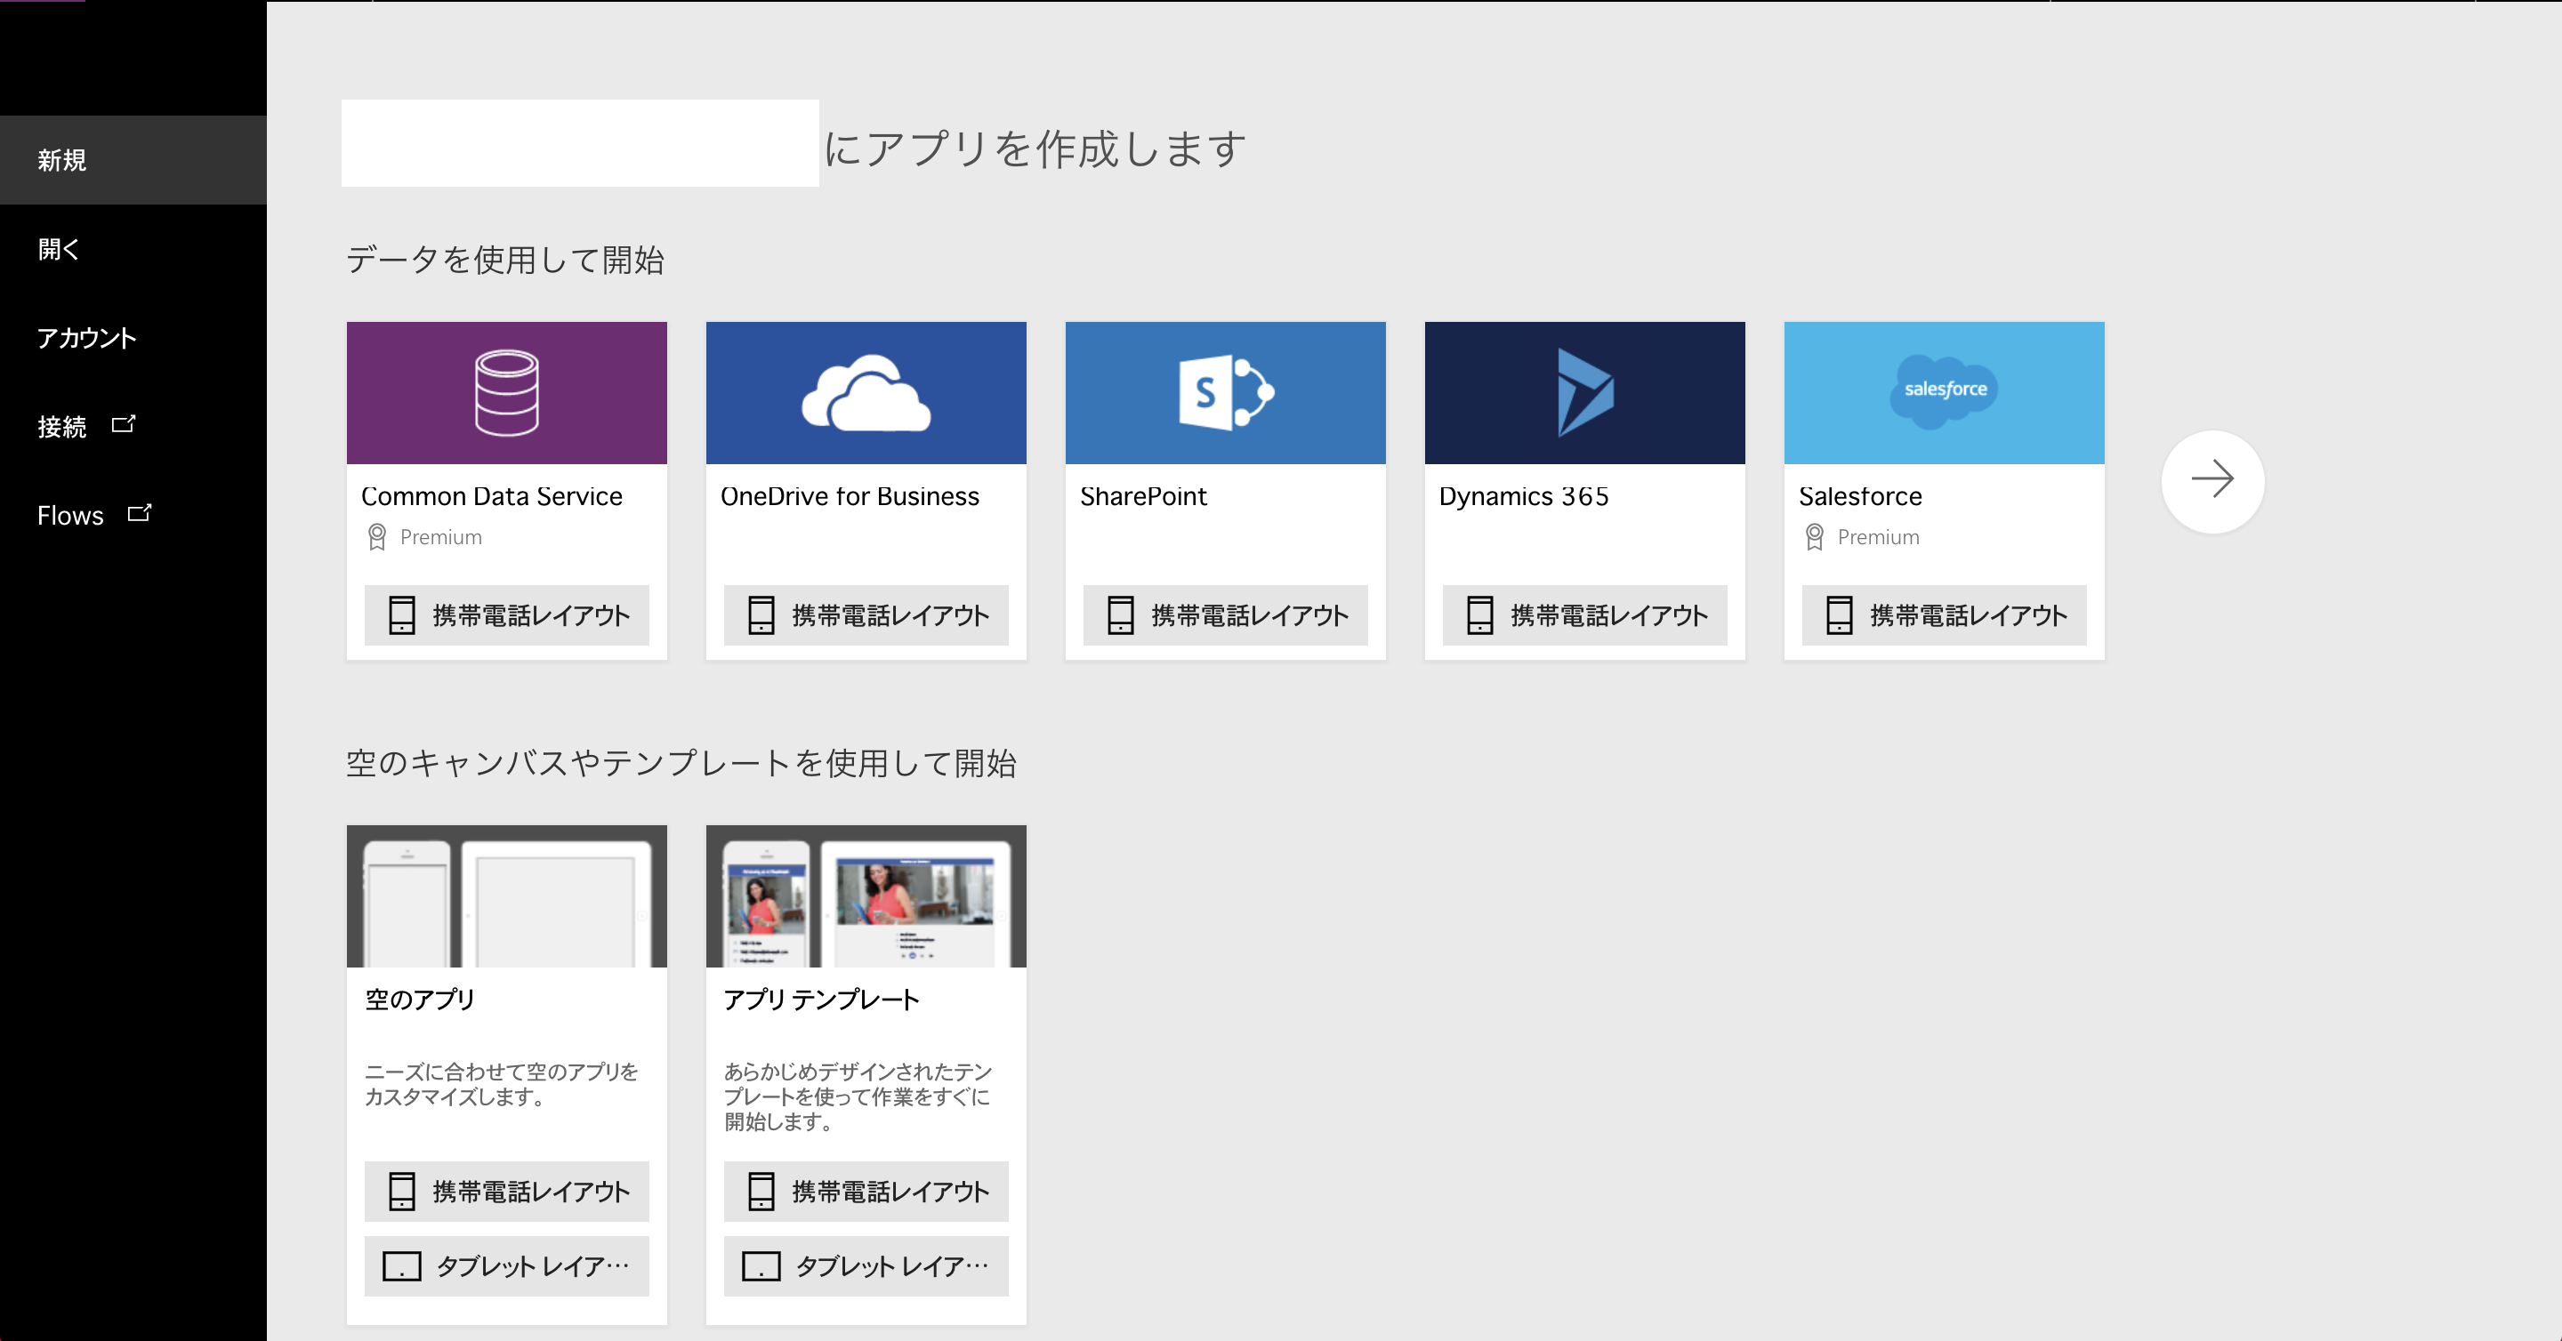
Task: Click the ニーズに合わせて空のアプリ description text
Action: pos(501,1083)
